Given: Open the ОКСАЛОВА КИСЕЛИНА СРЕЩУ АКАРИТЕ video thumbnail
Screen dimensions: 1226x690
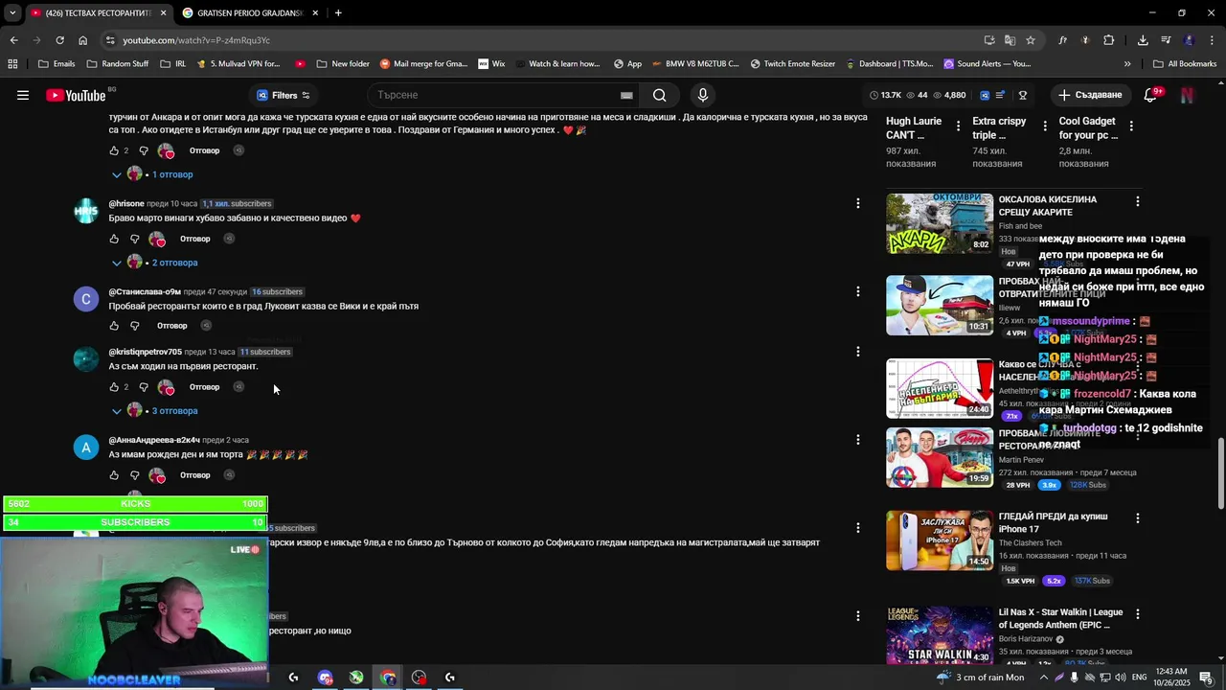Looking at the screenshot, I should point(940,223).
